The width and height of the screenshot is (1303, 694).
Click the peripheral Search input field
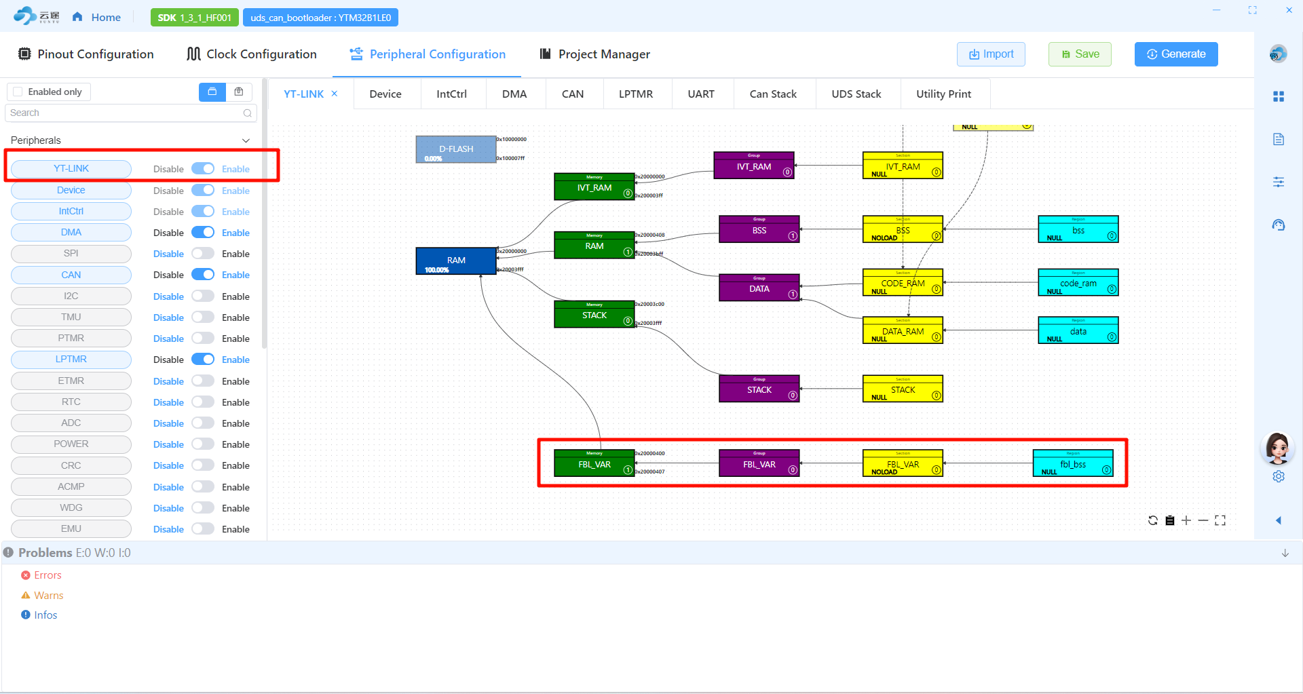tap(126, 113)
